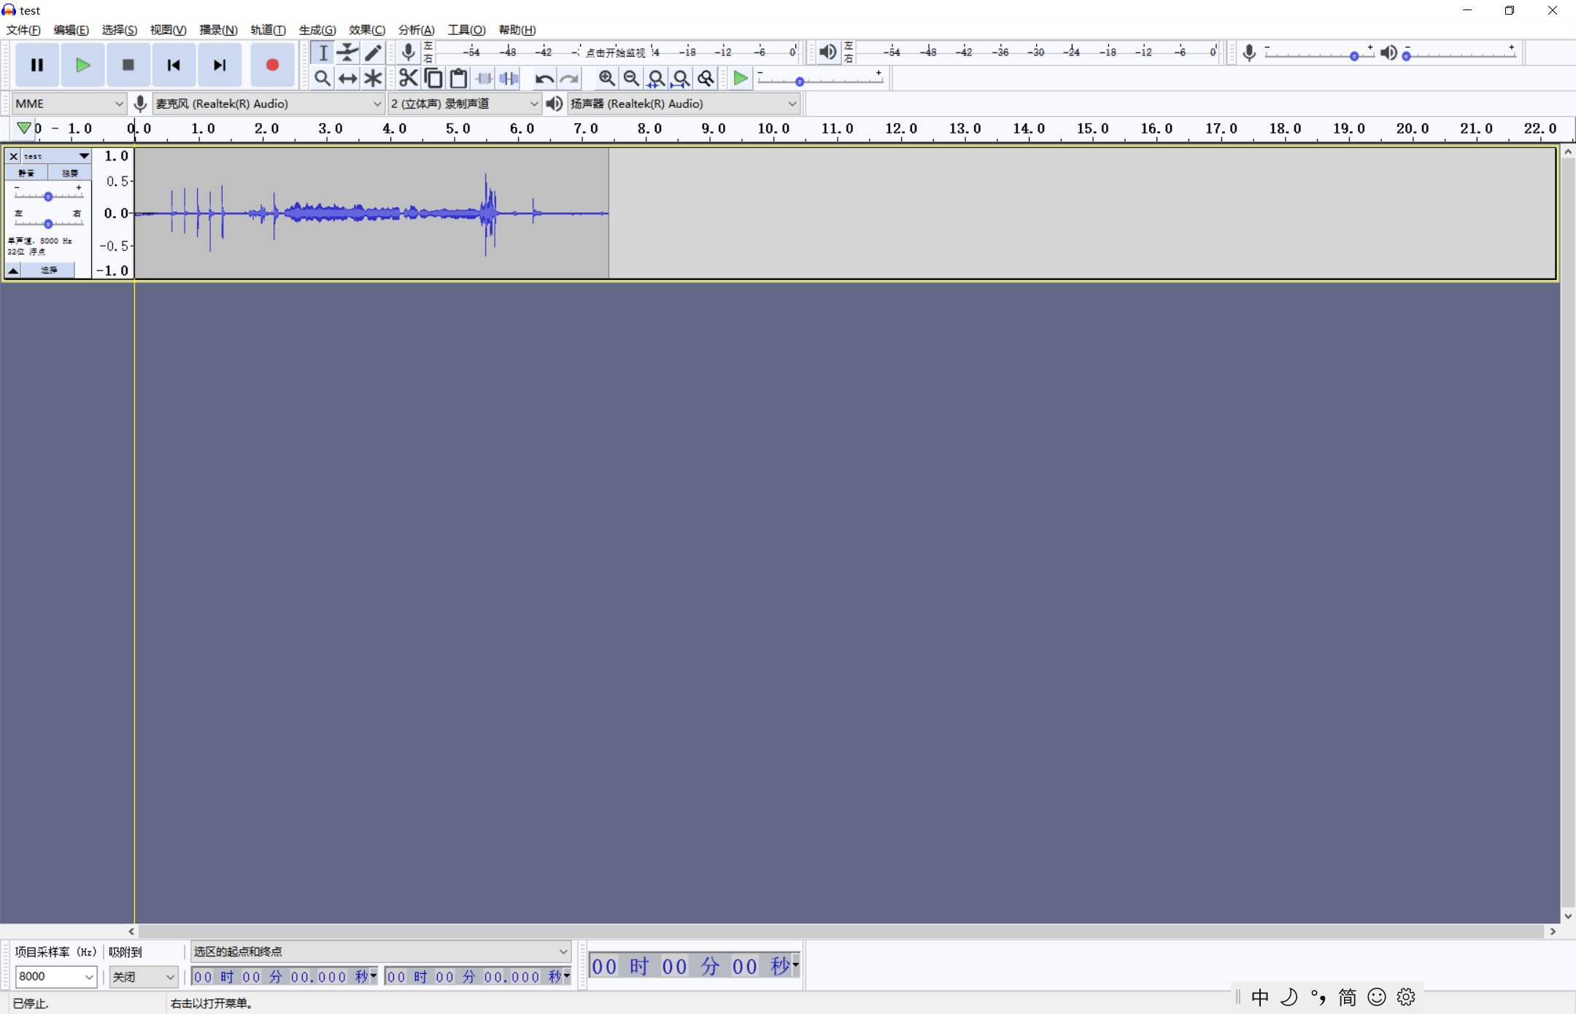This screenshot has height=1014, width=1576.
Task: Click the track's gain slider handle
Action: point(48,196)
